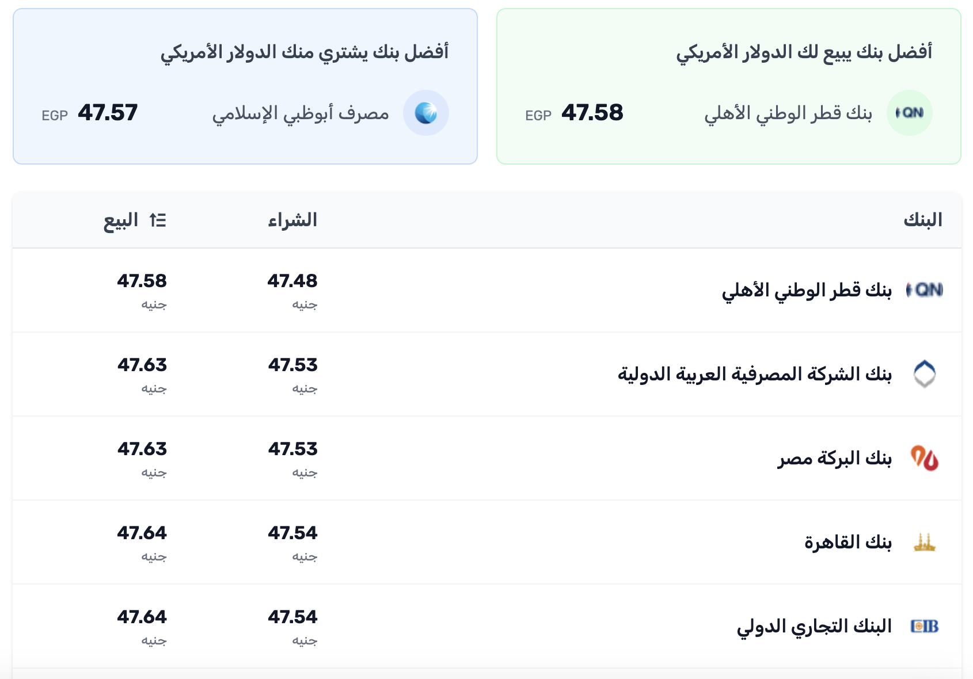Click the sort icon next to البيع header
973x679 pixels.
point(158,220)
